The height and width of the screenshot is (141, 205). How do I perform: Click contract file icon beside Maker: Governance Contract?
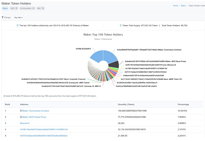[21, 111]
